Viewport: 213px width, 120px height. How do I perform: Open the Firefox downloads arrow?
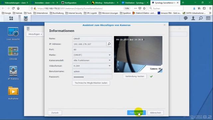point(194,8)
